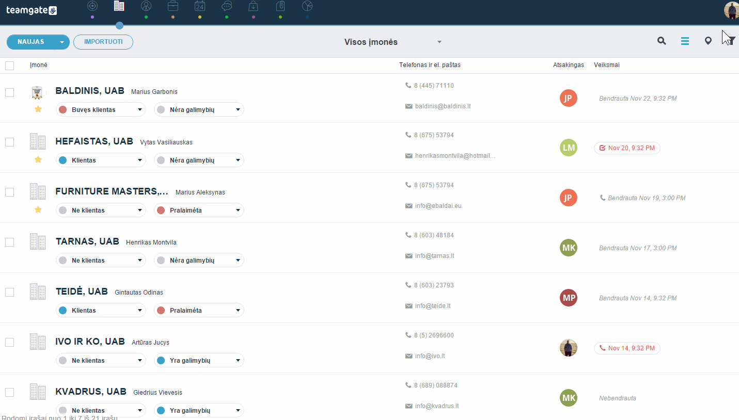739x420 pixels.
Task: Open the clipboard paperclip icon in navigation
Action: click(280, 6)
